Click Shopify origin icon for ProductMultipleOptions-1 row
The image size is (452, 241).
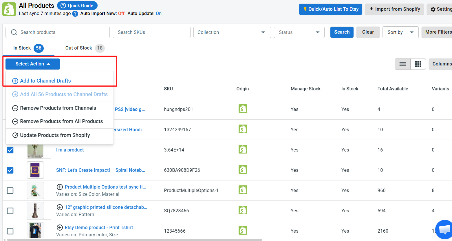point(243,190)
